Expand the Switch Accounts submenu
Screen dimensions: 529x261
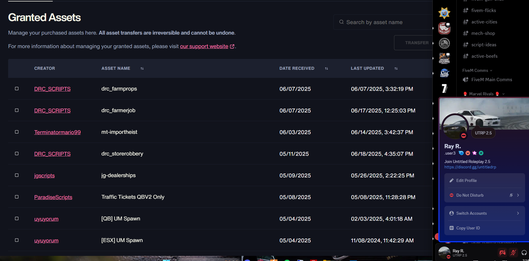click(x=484, y=213)
